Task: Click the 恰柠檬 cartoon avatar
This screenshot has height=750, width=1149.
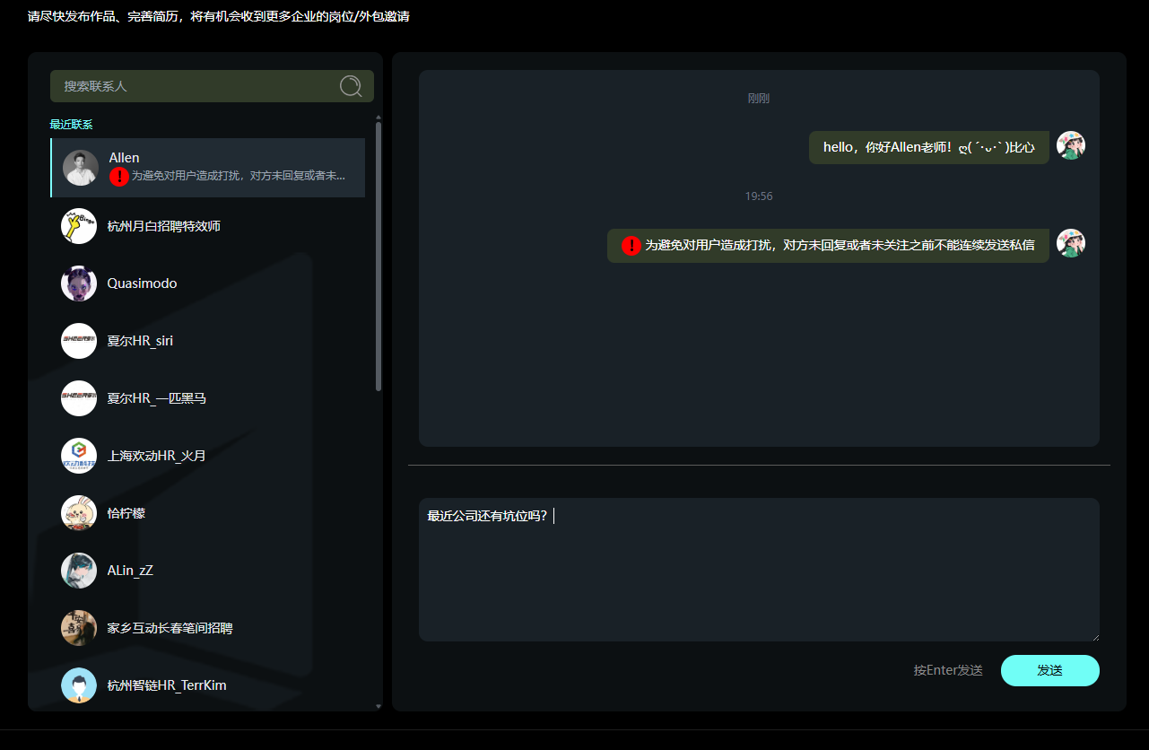Action: coord(79,513)
